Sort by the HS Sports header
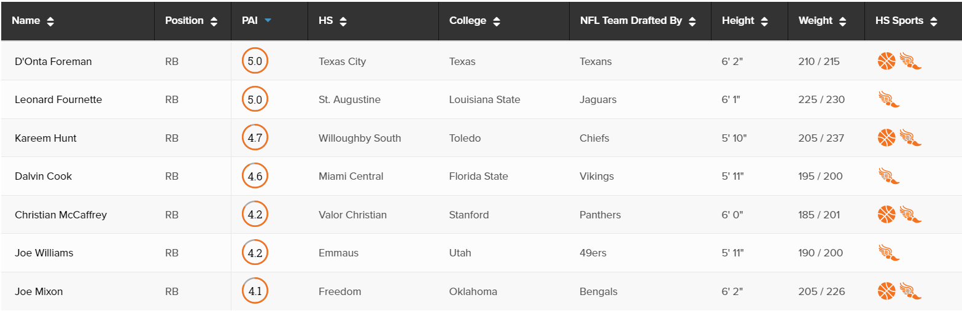This screenshot has width=962, height=311. (x=906, y=21)
